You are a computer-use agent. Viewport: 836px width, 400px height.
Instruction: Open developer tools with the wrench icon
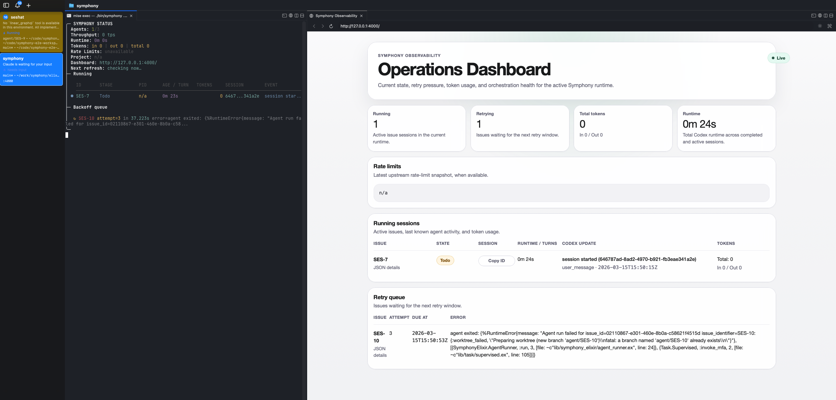pos(829,26)
